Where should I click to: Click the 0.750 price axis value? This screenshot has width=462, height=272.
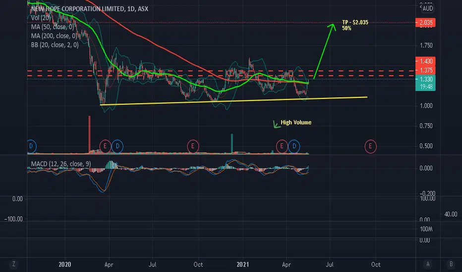[x=426, y=126]
